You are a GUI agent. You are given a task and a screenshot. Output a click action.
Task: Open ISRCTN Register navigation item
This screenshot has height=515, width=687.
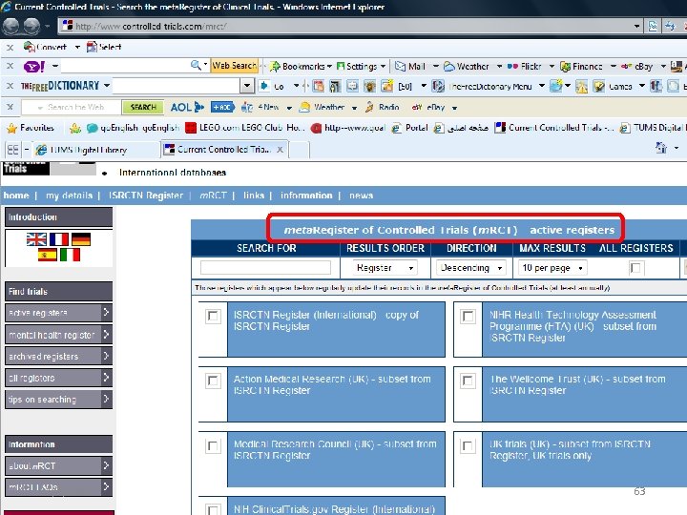146,196
